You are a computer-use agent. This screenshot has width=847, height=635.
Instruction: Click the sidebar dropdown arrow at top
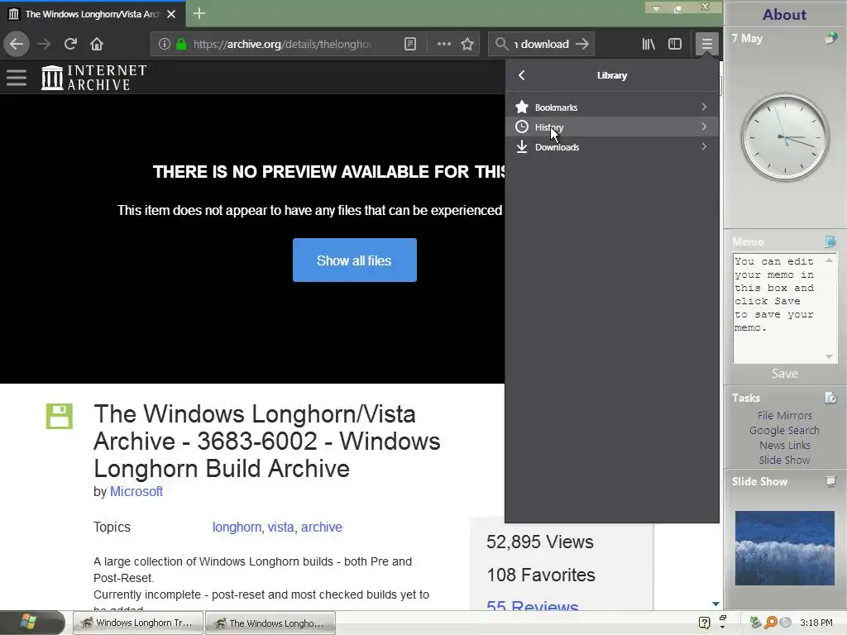(x=656, y=8)
